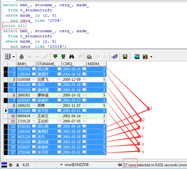Click the Save floppy disk icon
The height and width of the screenshot is (169, 187).
(x=125, y=57)
